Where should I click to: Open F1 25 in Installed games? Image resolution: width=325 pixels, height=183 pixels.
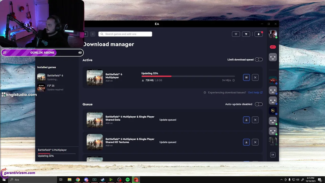click(57, 87)
